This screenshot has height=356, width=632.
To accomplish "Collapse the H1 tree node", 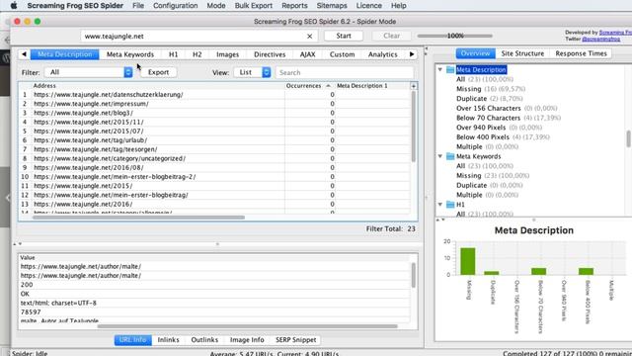I will (440, 205).
